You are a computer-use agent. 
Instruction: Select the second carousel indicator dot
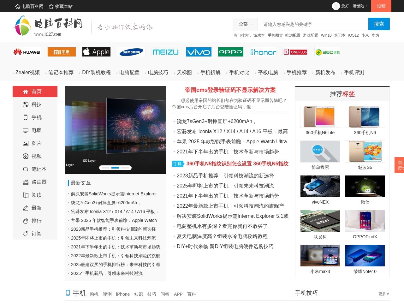[115, 168]
